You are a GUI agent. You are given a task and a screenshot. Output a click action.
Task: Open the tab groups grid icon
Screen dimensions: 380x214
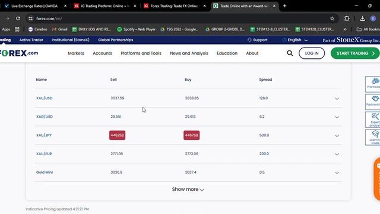17,29
